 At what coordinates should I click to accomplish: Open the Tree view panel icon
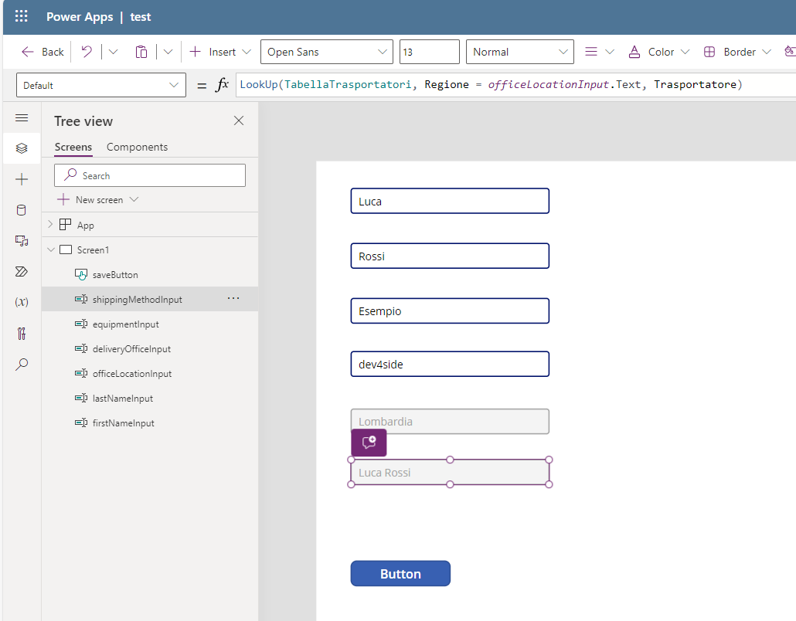(x=22, y=148)
